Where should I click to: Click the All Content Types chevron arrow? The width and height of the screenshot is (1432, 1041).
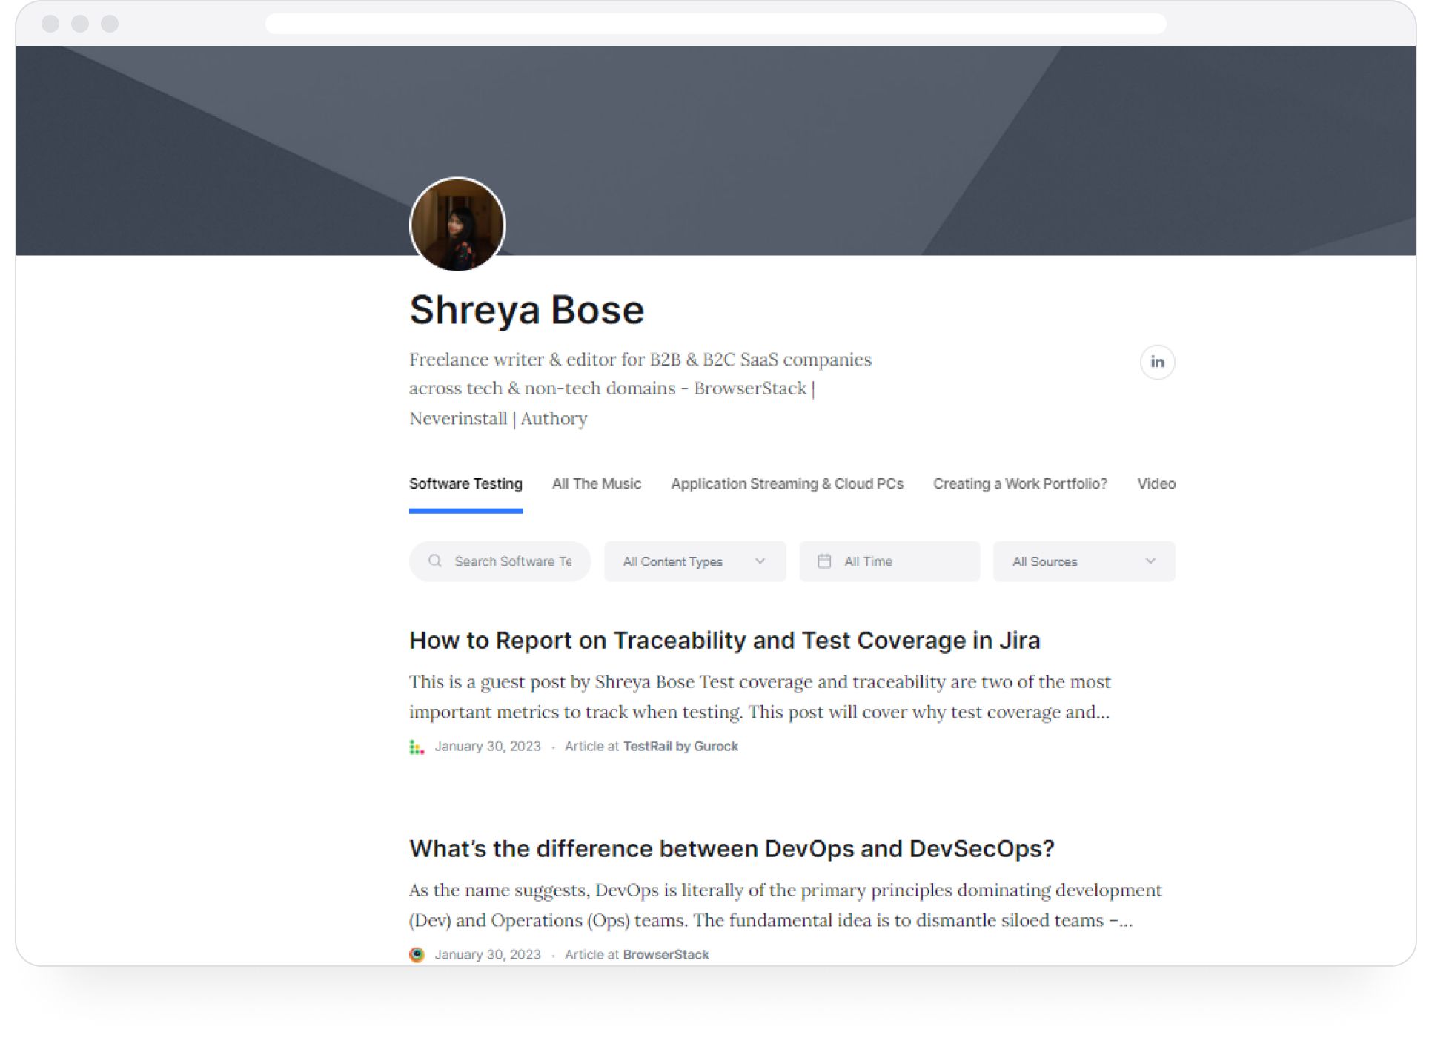(760, 561)
